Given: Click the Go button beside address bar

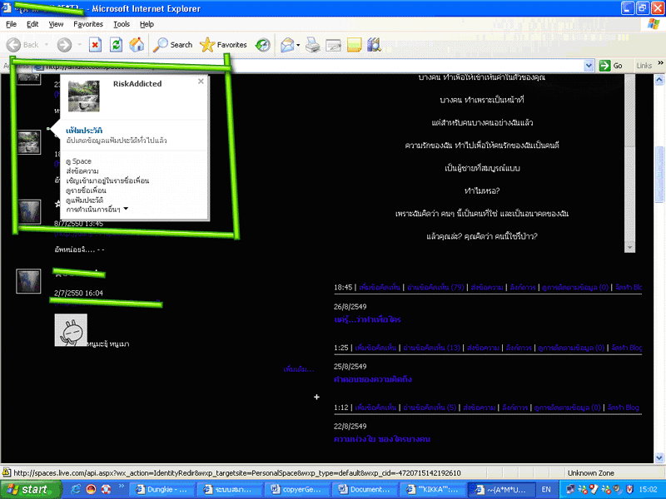Looking at the screenshot, I should (612, 66).
